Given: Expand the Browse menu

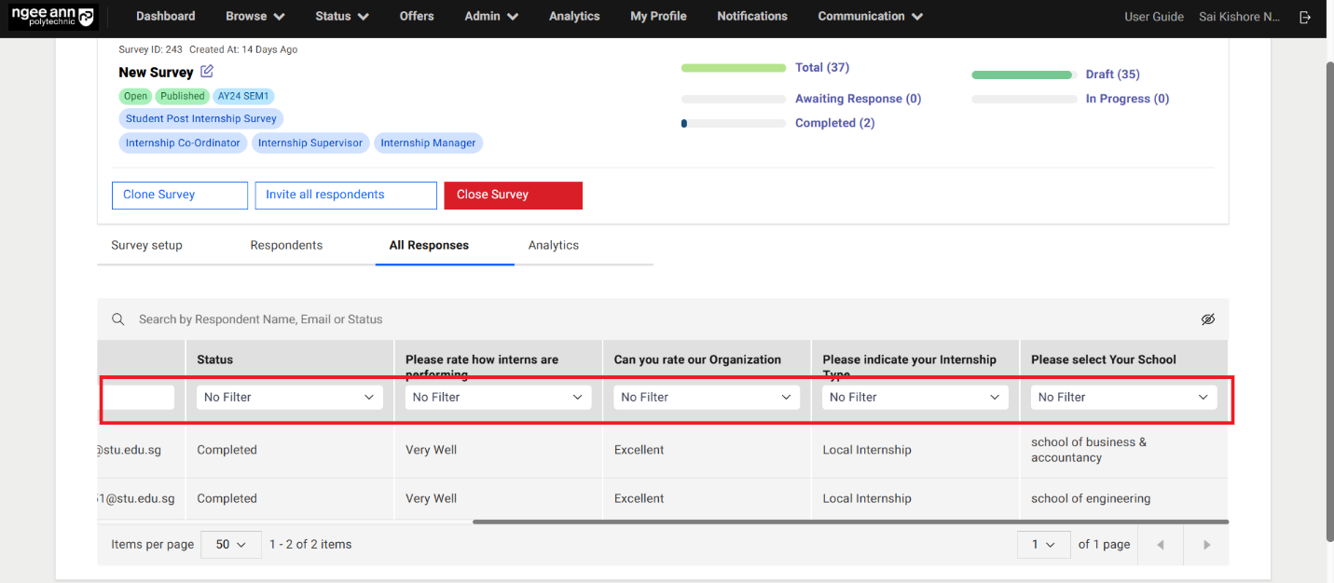Looking at the screenshot, I should click(x=254, y=17).
